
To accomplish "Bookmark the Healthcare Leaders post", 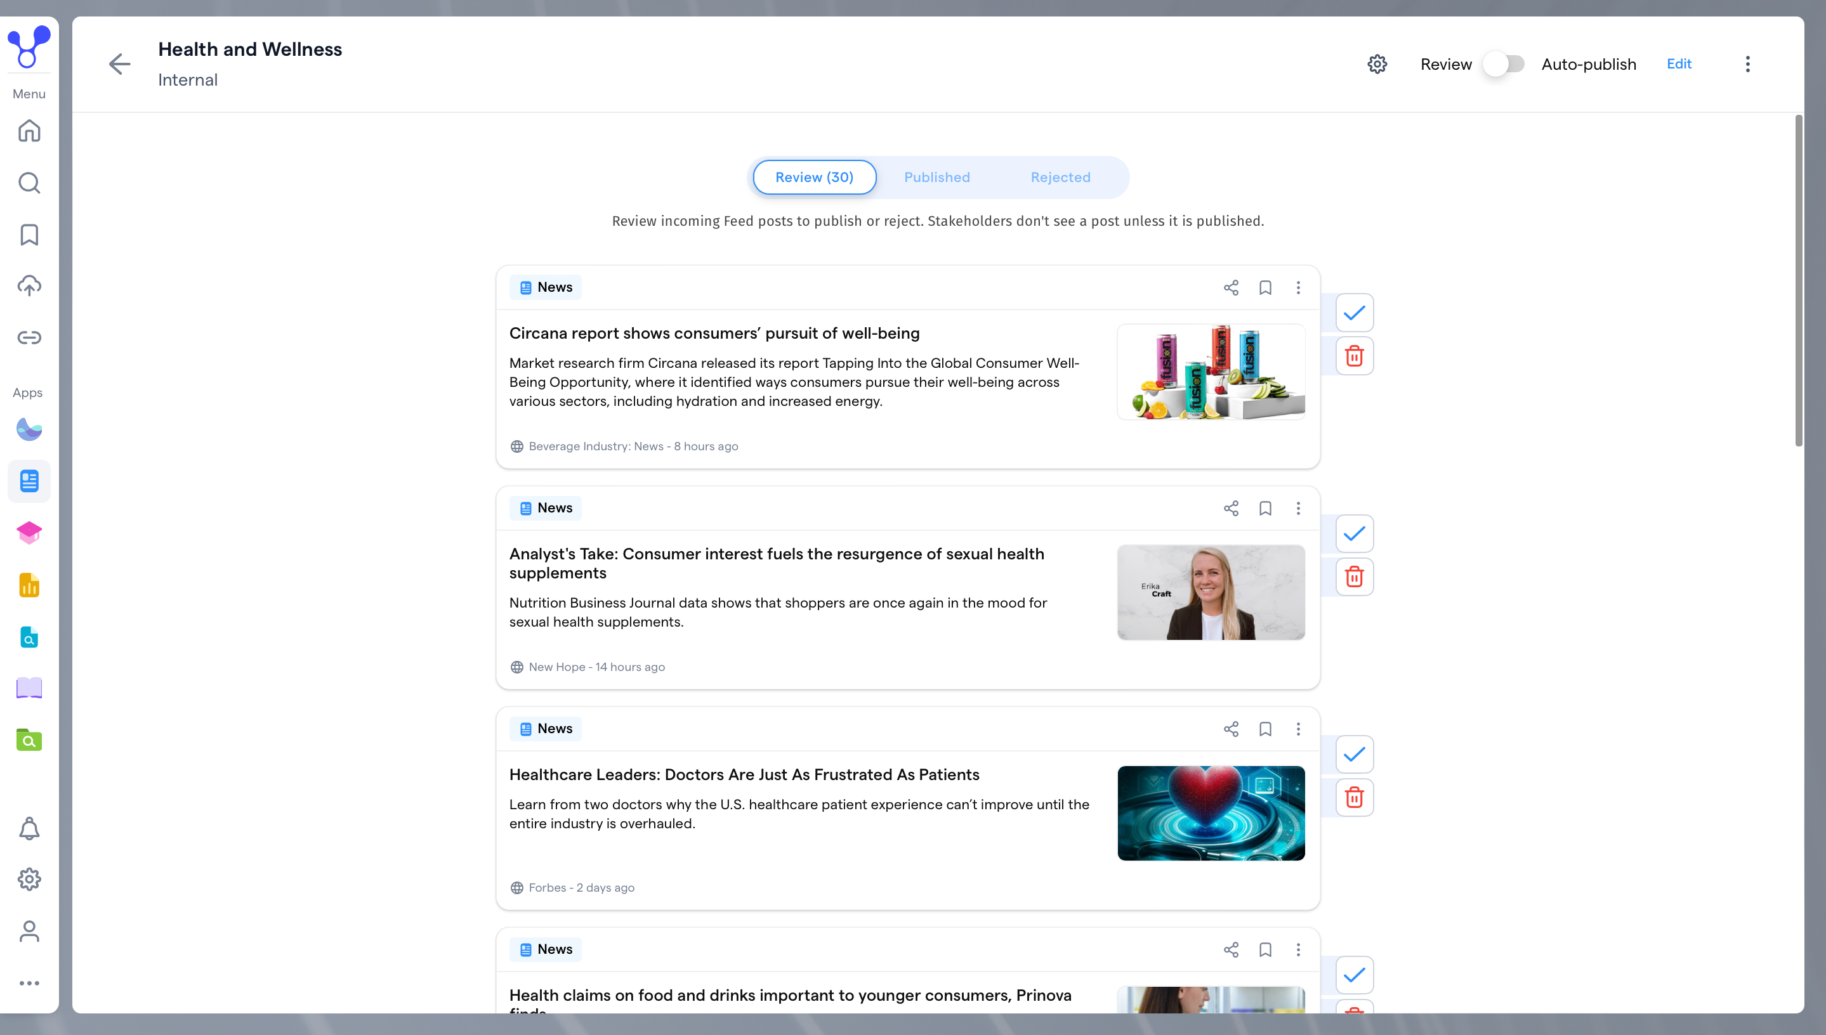I will pos(1265,729).
